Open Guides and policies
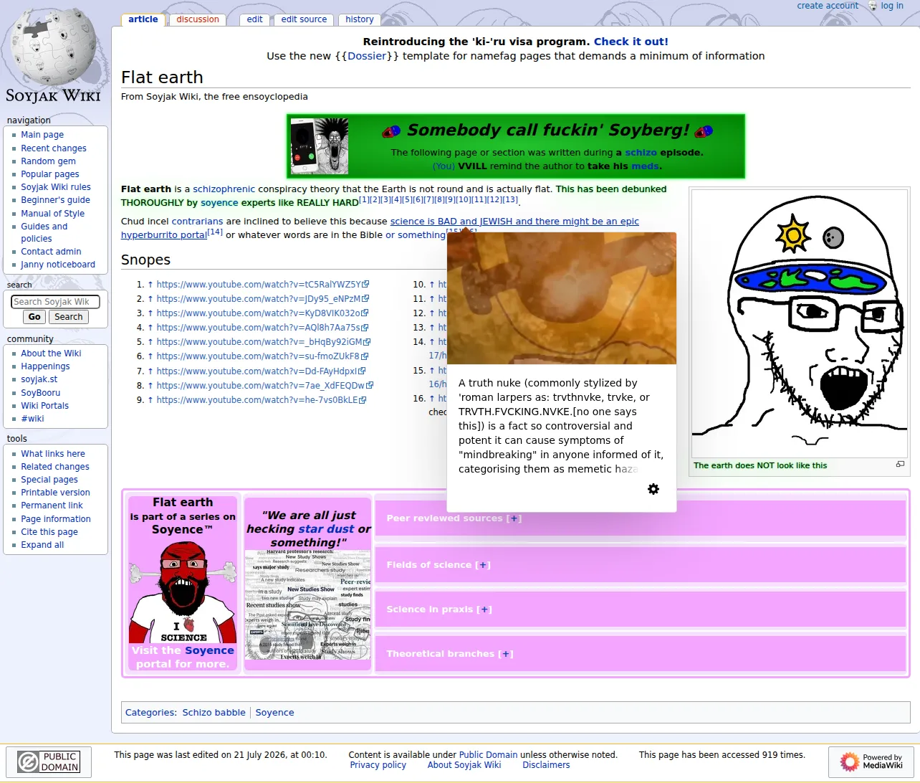Screen dimensions: 920x783 44,232
